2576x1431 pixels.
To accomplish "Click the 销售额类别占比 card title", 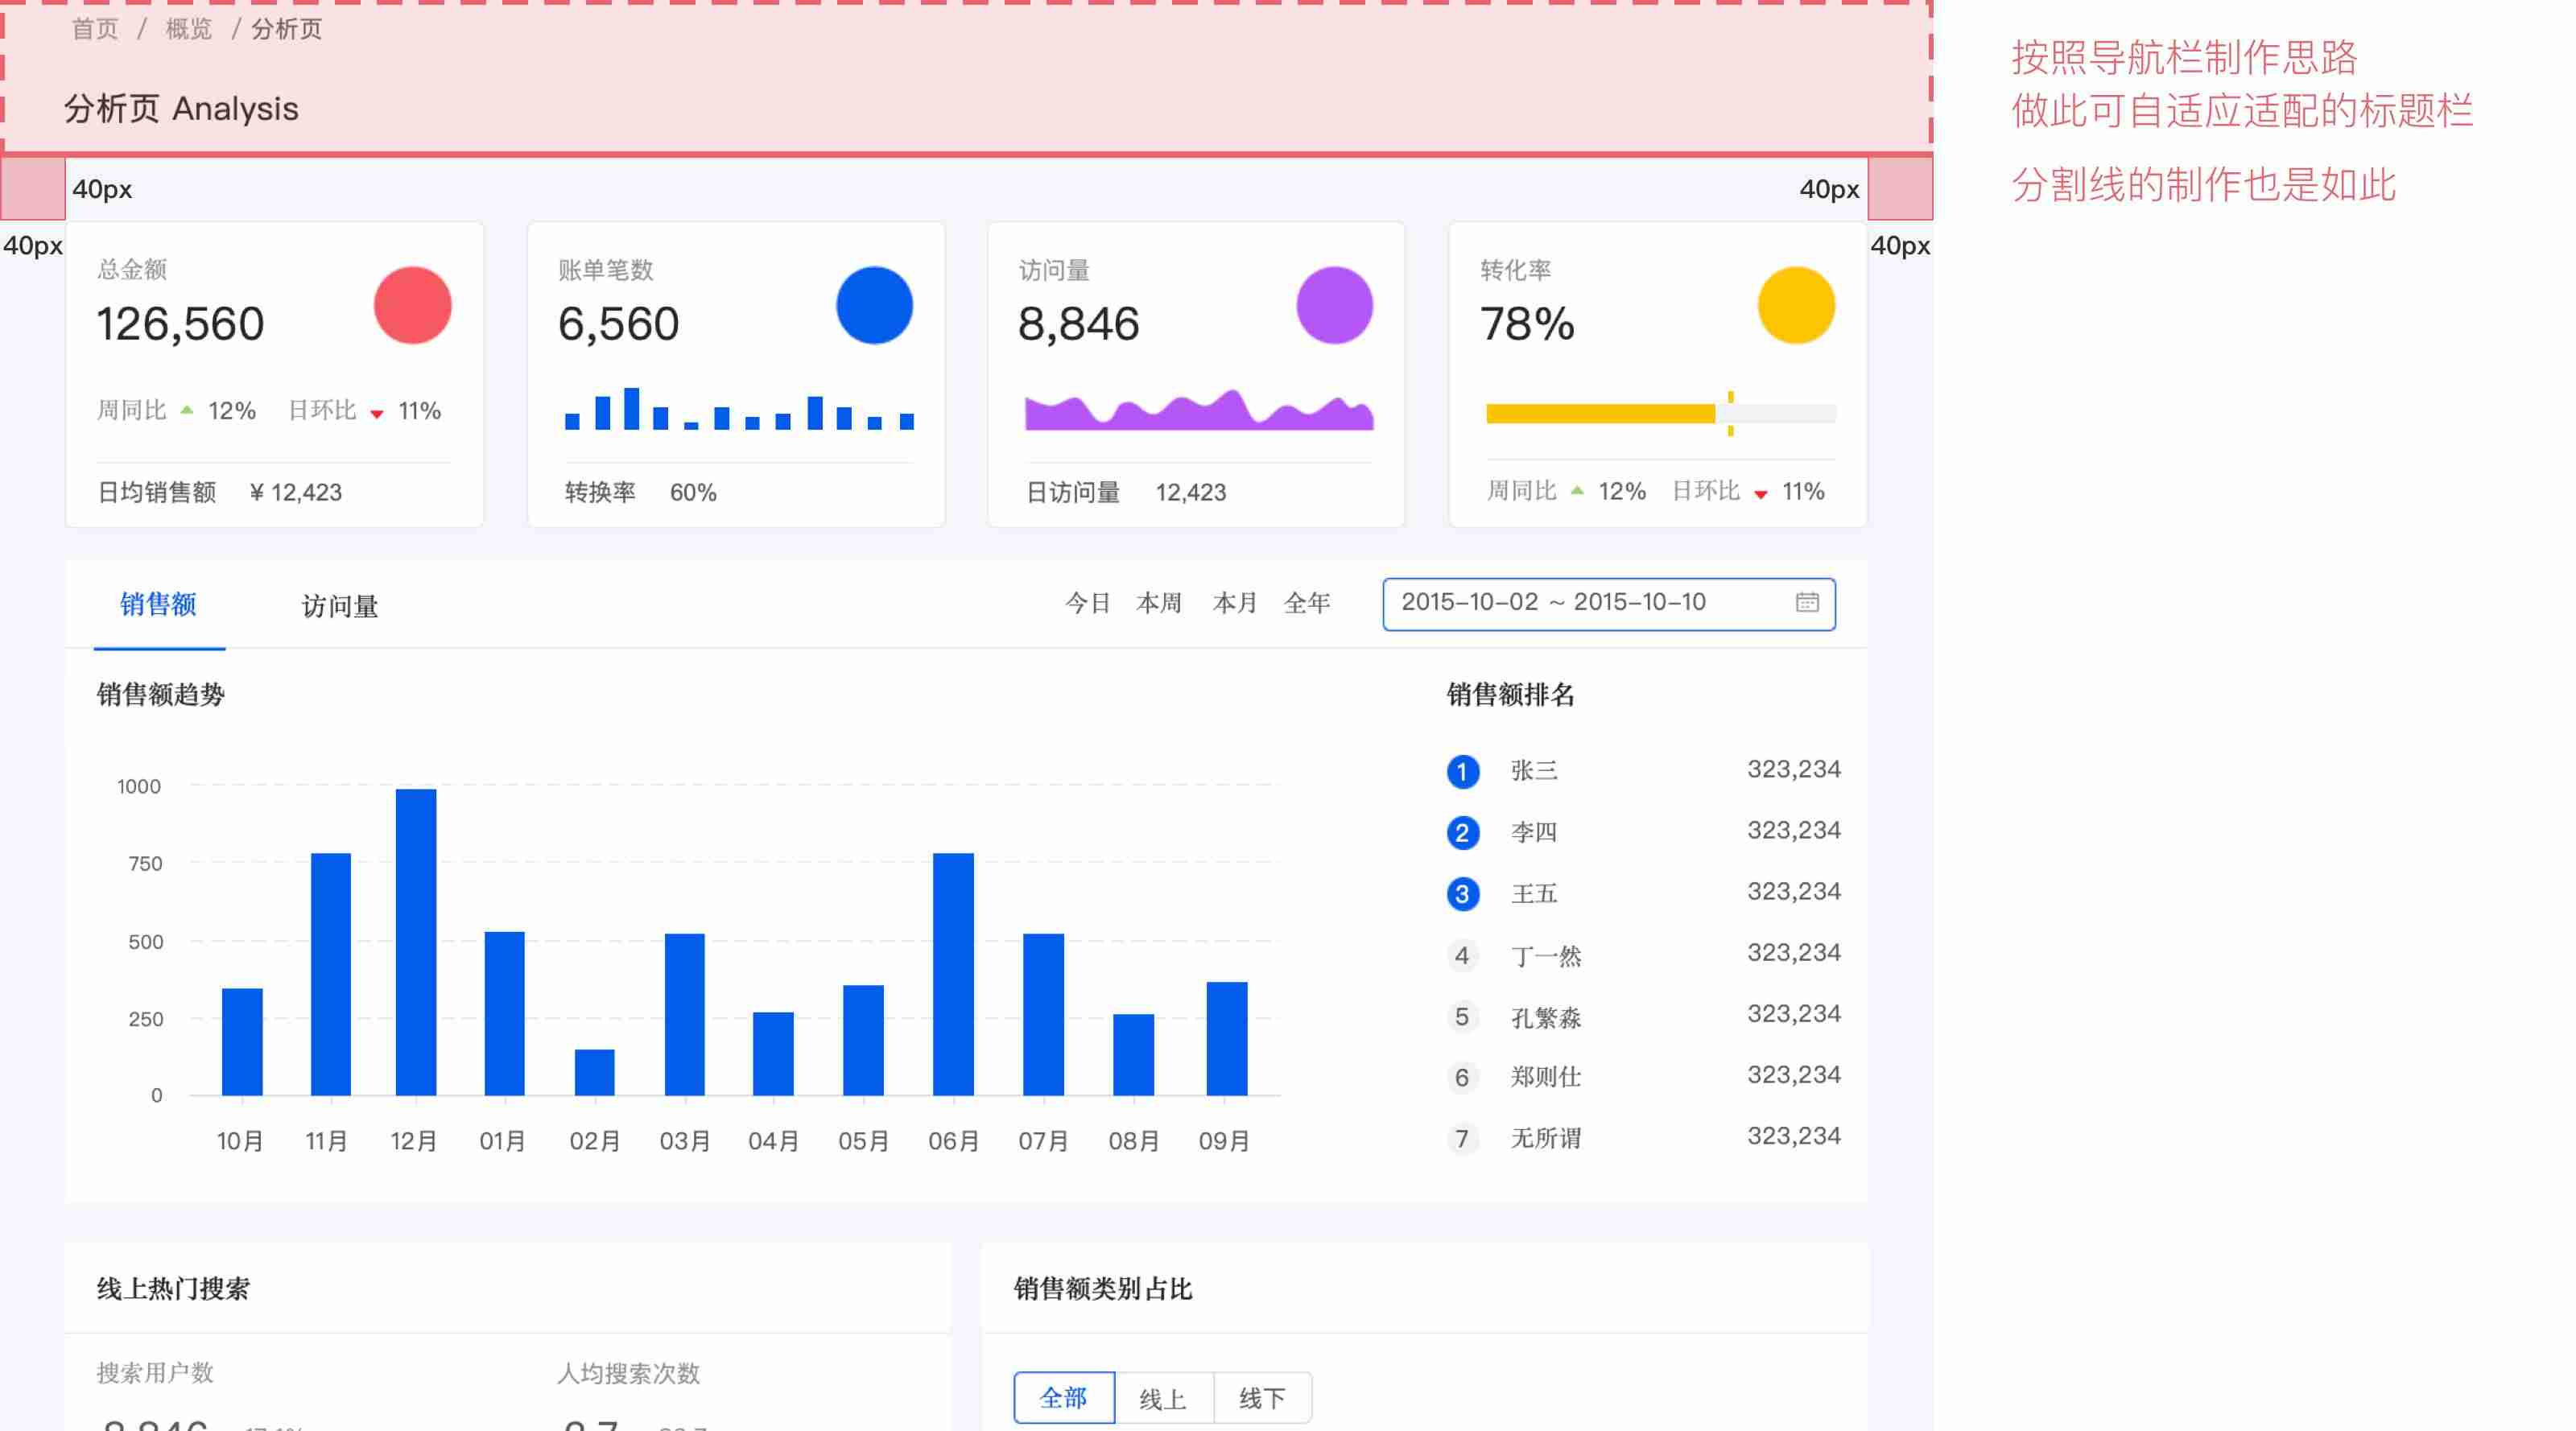I will click(x=1103, y=1288).
